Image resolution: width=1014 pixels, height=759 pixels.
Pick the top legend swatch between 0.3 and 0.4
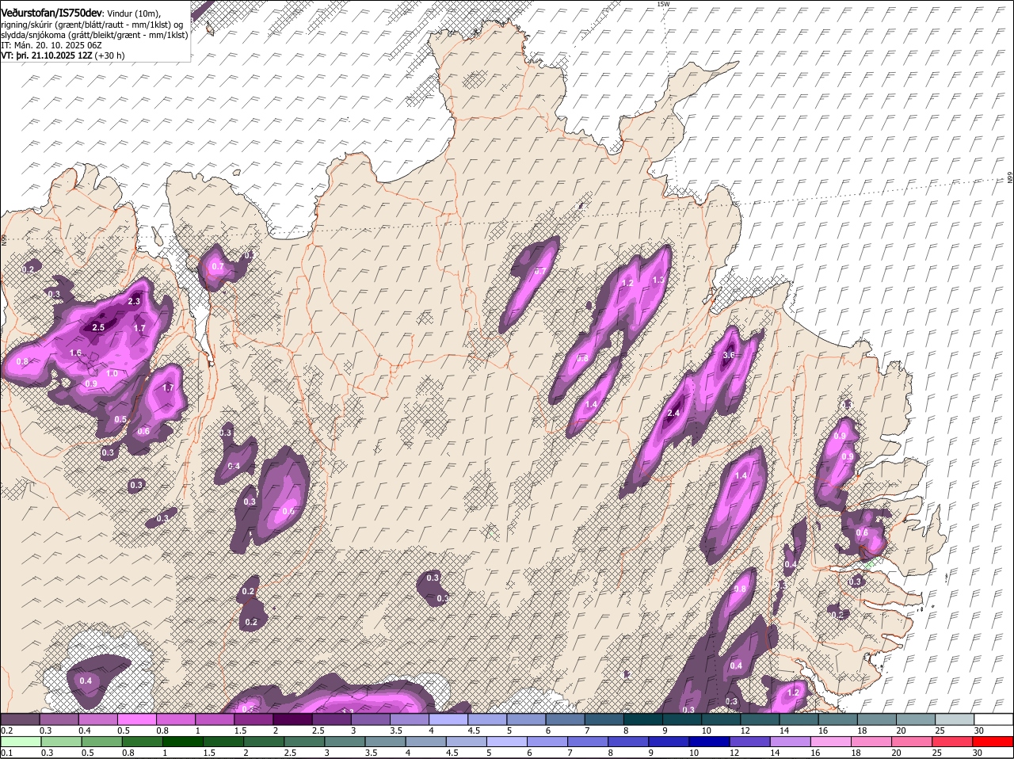pyautogui.click(x=59, y=719)
